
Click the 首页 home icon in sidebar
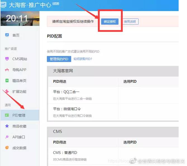click(7, 35)
